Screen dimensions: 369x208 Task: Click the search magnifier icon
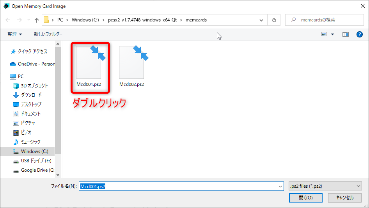(x=293, y=20)
